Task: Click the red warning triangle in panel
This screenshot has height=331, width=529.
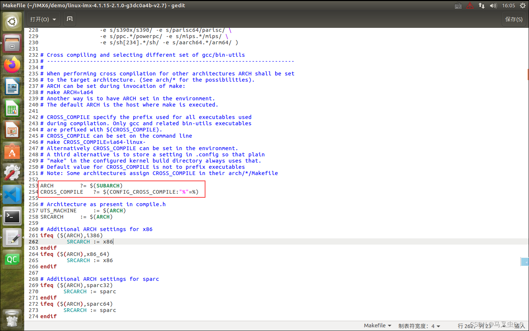Action: (470, 5)
